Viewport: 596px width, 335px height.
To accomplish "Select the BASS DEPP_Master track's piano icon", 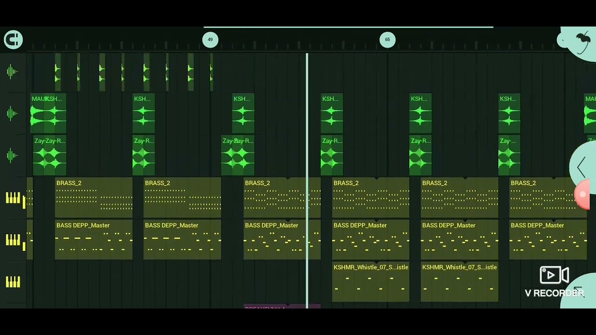I will click(x=13, y=240).
